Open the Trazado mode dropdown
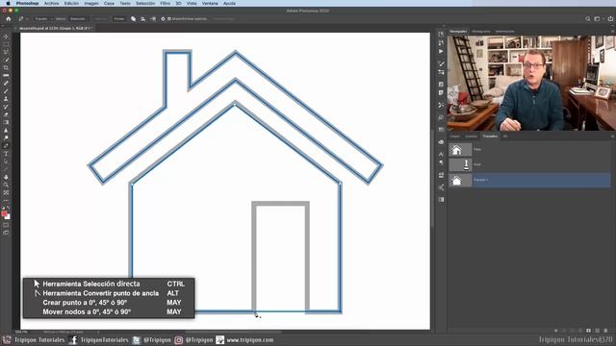The width and height of the screenshot is (616, 346). pos(42,19)
